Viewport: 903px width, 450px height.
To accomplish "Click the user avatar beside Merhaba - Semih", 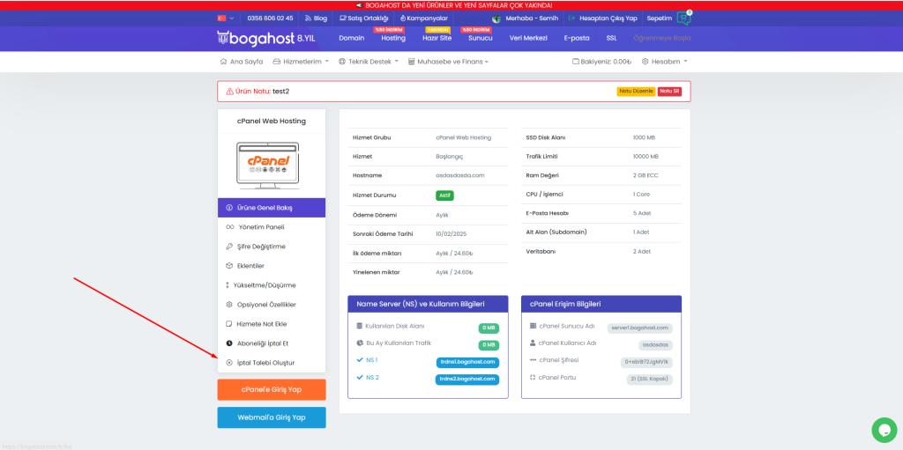I will pos(496,18).
